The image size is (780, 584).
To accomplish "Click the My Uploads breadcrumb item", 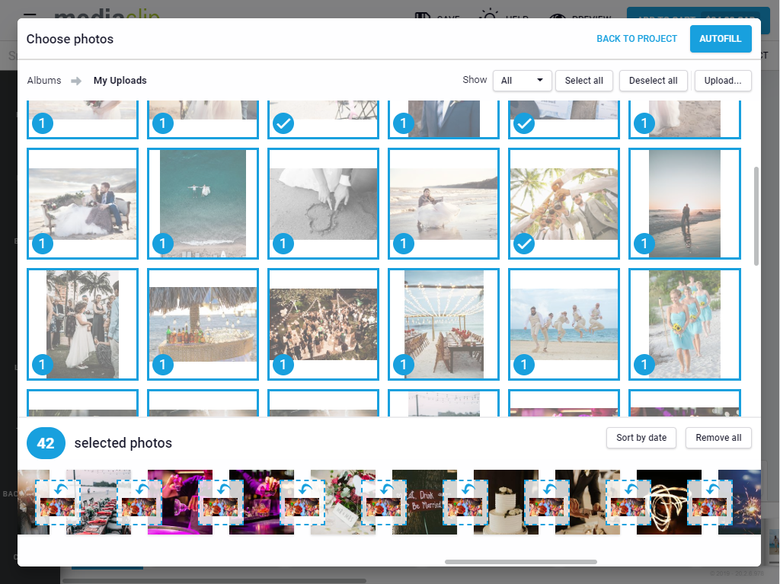I will coord(120,80).
